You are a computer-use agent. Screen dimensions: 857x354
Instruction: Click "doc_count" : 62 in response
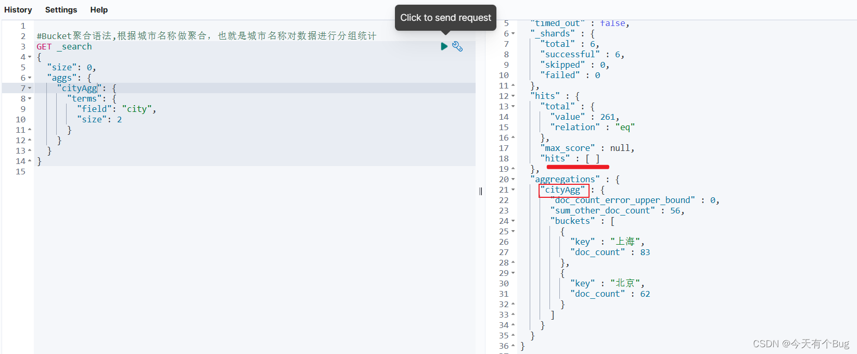(x=610, y=294)
